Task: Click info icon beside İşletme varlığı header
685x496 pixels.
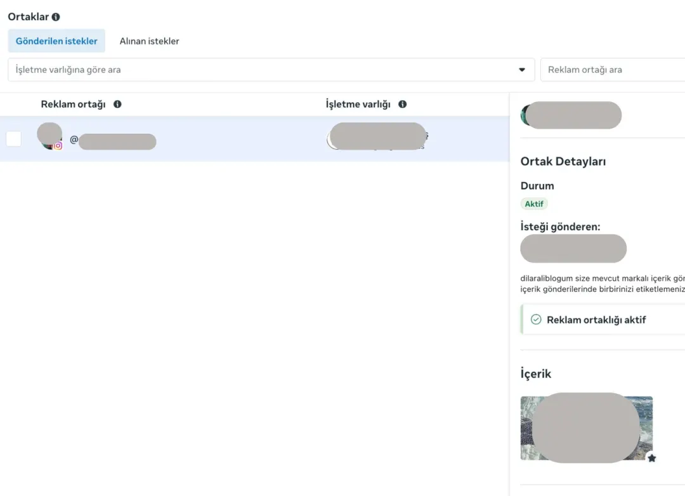Action: coord(402,104)
